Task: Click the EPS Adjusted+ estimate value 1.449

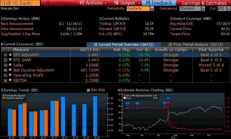Action: pyautogui.click(x=93, y=55)
